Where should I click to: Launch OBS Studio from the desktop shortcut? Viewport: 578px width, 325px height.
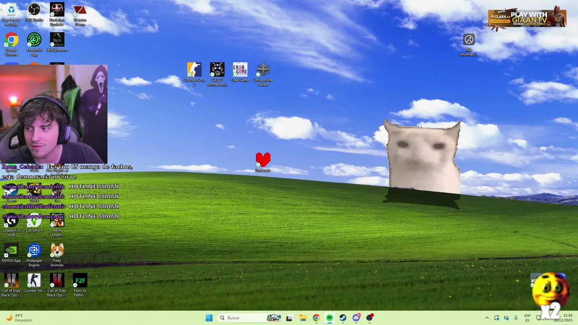click(x=34, y=13)
